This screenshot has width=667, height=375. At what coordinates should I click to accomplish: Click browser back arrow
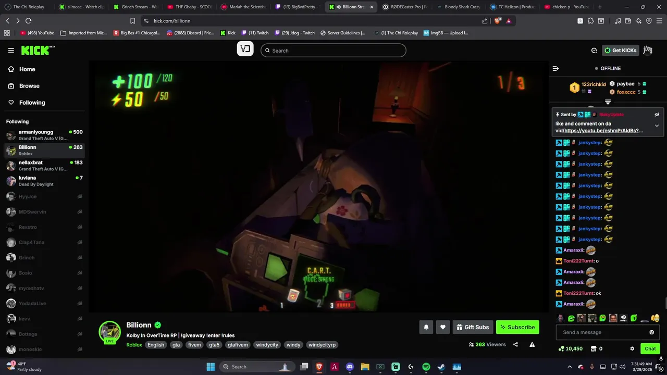pyautogui.click(x=7, y=21)
